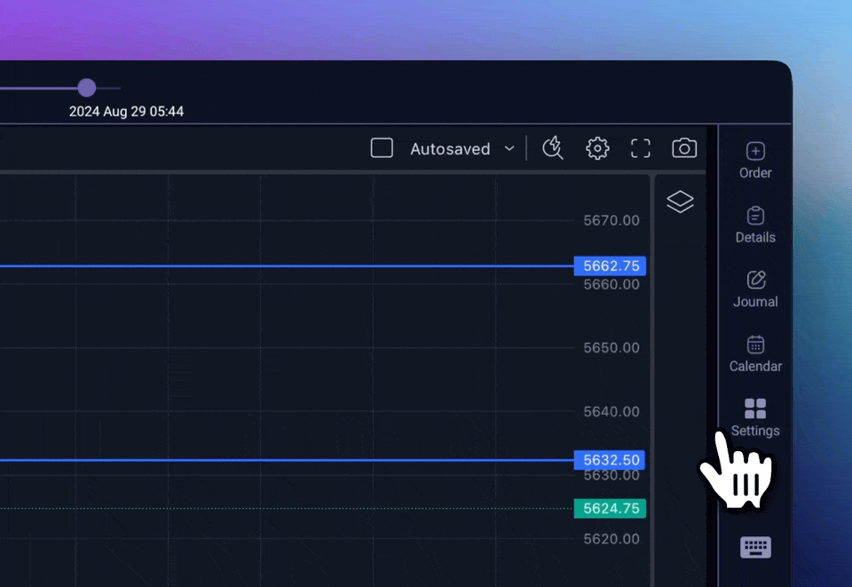Click the blue 5662.75 price label
Screen dimensions: 852x587
click(610, 266)
